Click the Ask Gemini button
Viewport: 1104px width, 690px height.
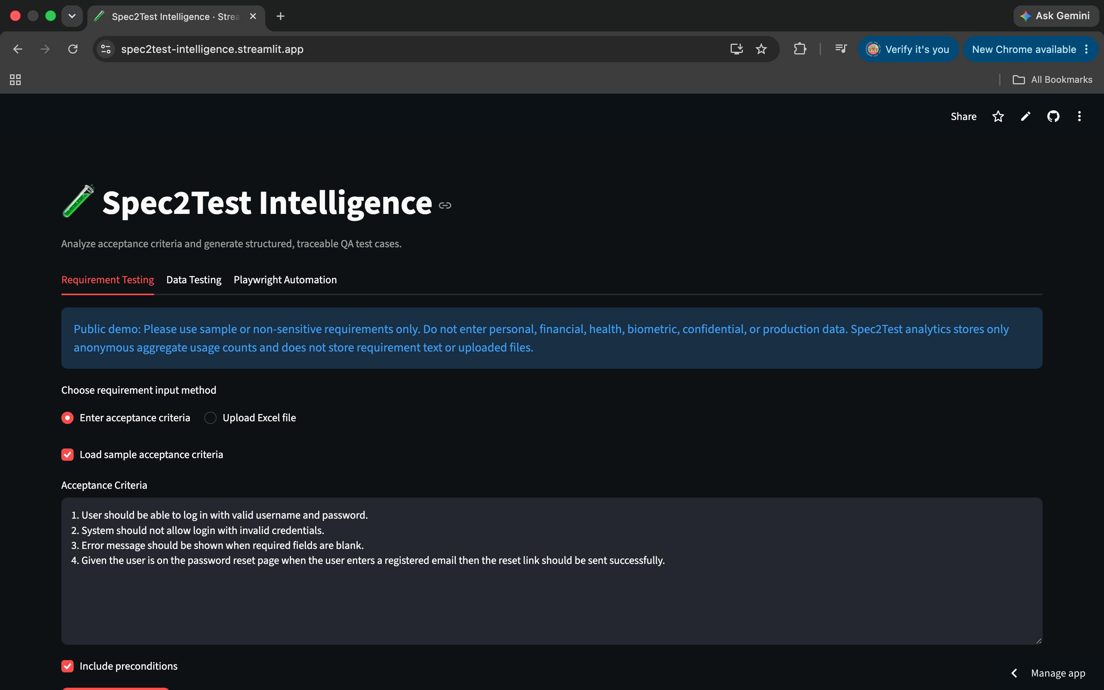click(1056, 16)
